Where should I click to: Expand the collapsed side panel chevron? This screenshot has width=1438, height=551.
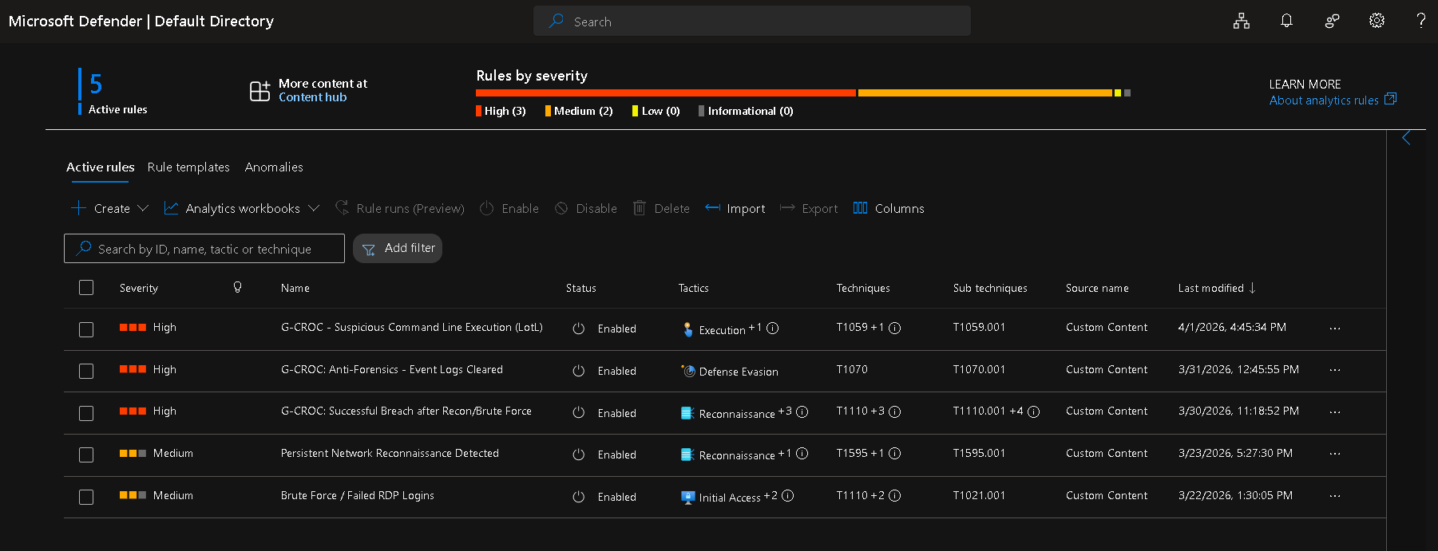(x=1406, y=138)
